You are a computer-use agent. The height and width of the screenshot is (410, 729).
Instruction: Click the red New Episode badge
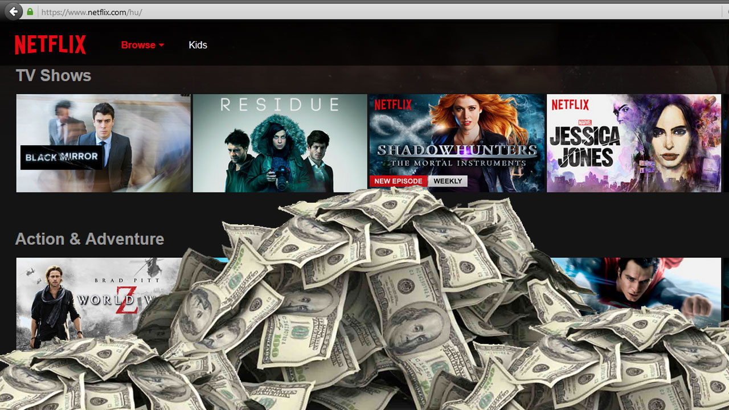click(x=398, y=181)
